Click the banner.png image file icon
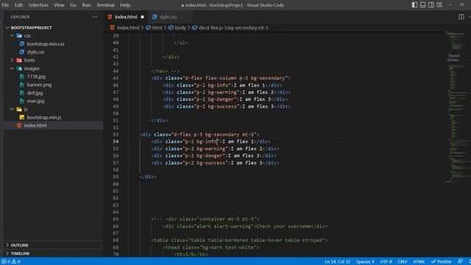Image resolution: width=471 pixels, height=265 pixels. tap(22, 85)
